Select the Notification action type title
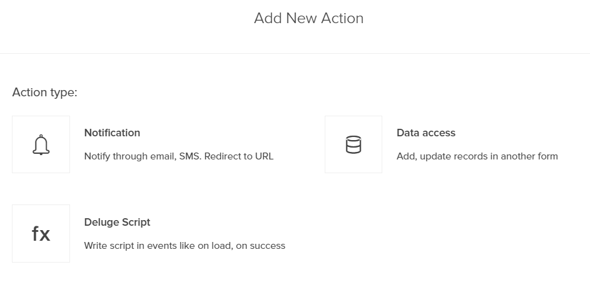 point(112,133)
